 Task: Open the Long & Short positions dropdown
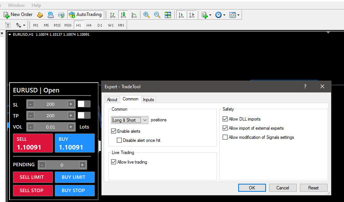tap(130, 120)
